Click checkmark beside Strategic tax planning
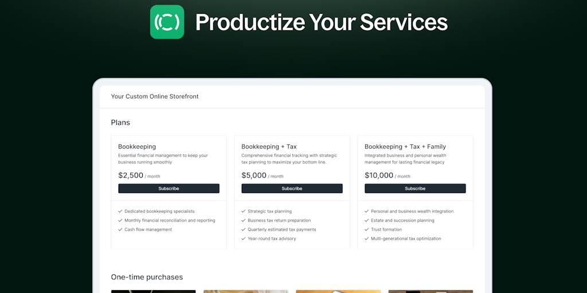 click(243, 211)
